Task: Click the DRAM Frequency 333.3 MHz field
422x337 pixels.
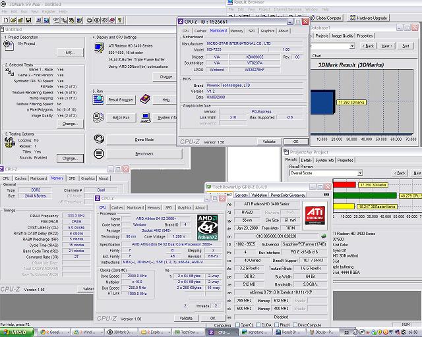Action: 76,215
